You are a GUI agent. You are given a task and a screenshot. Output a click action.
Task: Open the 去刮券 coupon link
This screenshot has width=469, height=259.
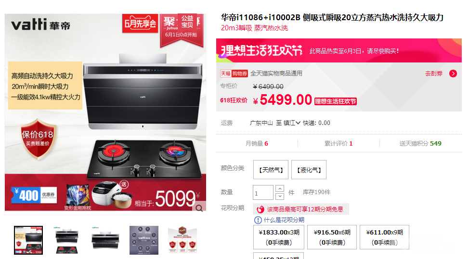tap(434, 74)
